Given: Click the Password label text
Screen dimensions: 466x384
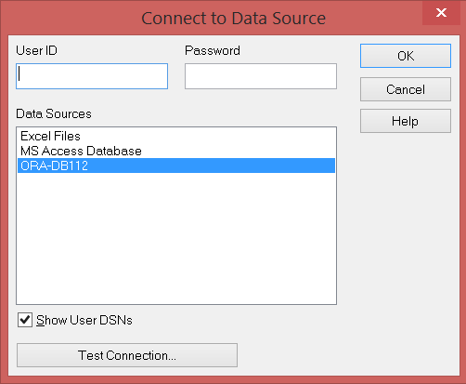Looking at the screenshot, I should coord(213,50).
